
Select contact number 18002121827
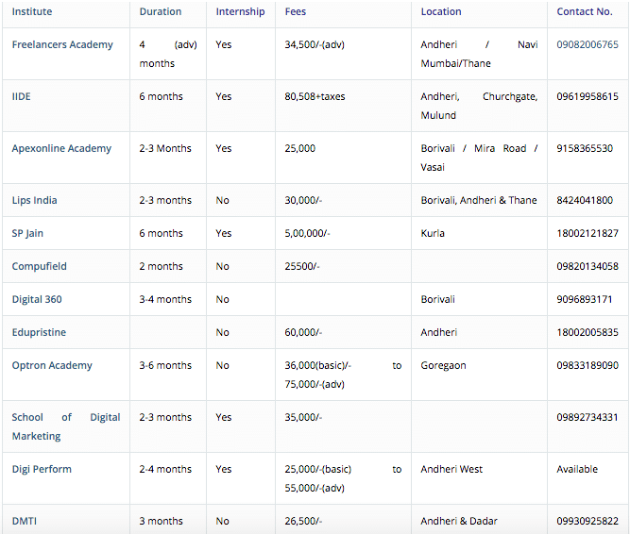(x=587, y=233)
